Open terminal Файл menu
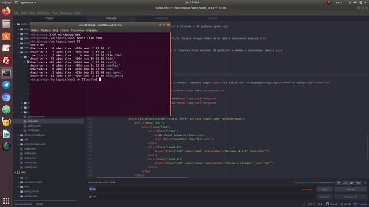 click(x=35, y=30)
